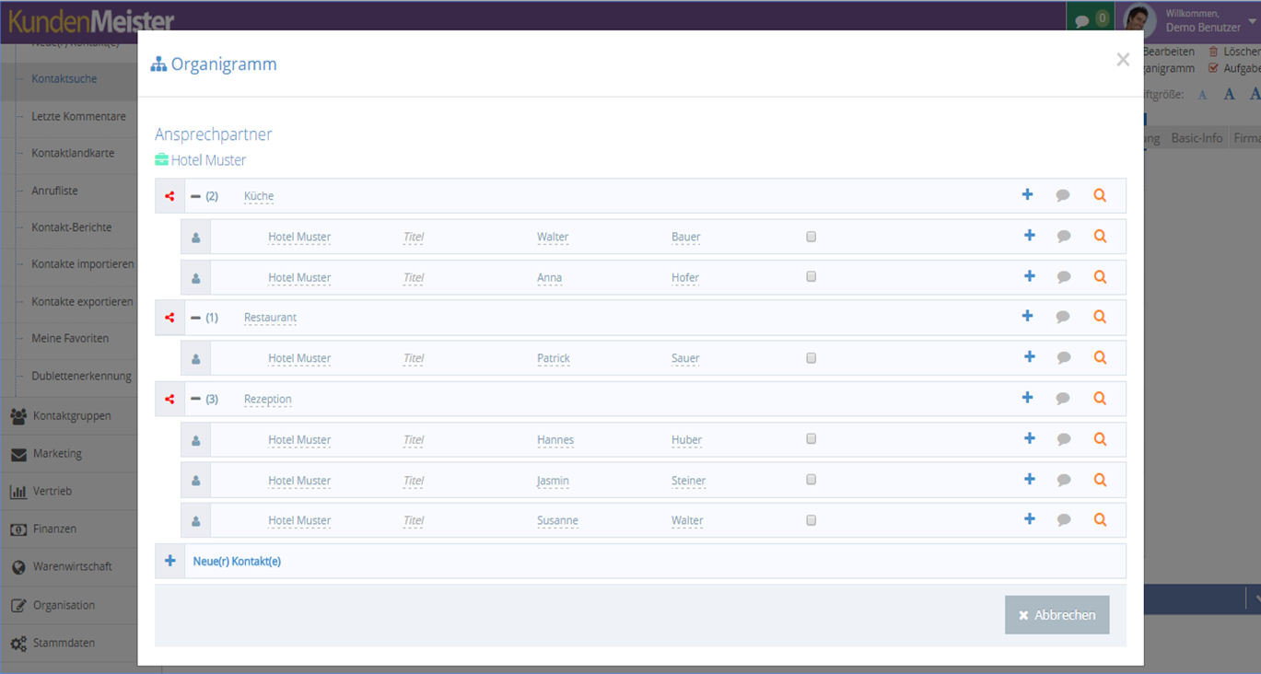Screen dimensions: 1261x674
Task: Click the comment bubble for Anna Hofer
Action: [x=1064, y=277]
